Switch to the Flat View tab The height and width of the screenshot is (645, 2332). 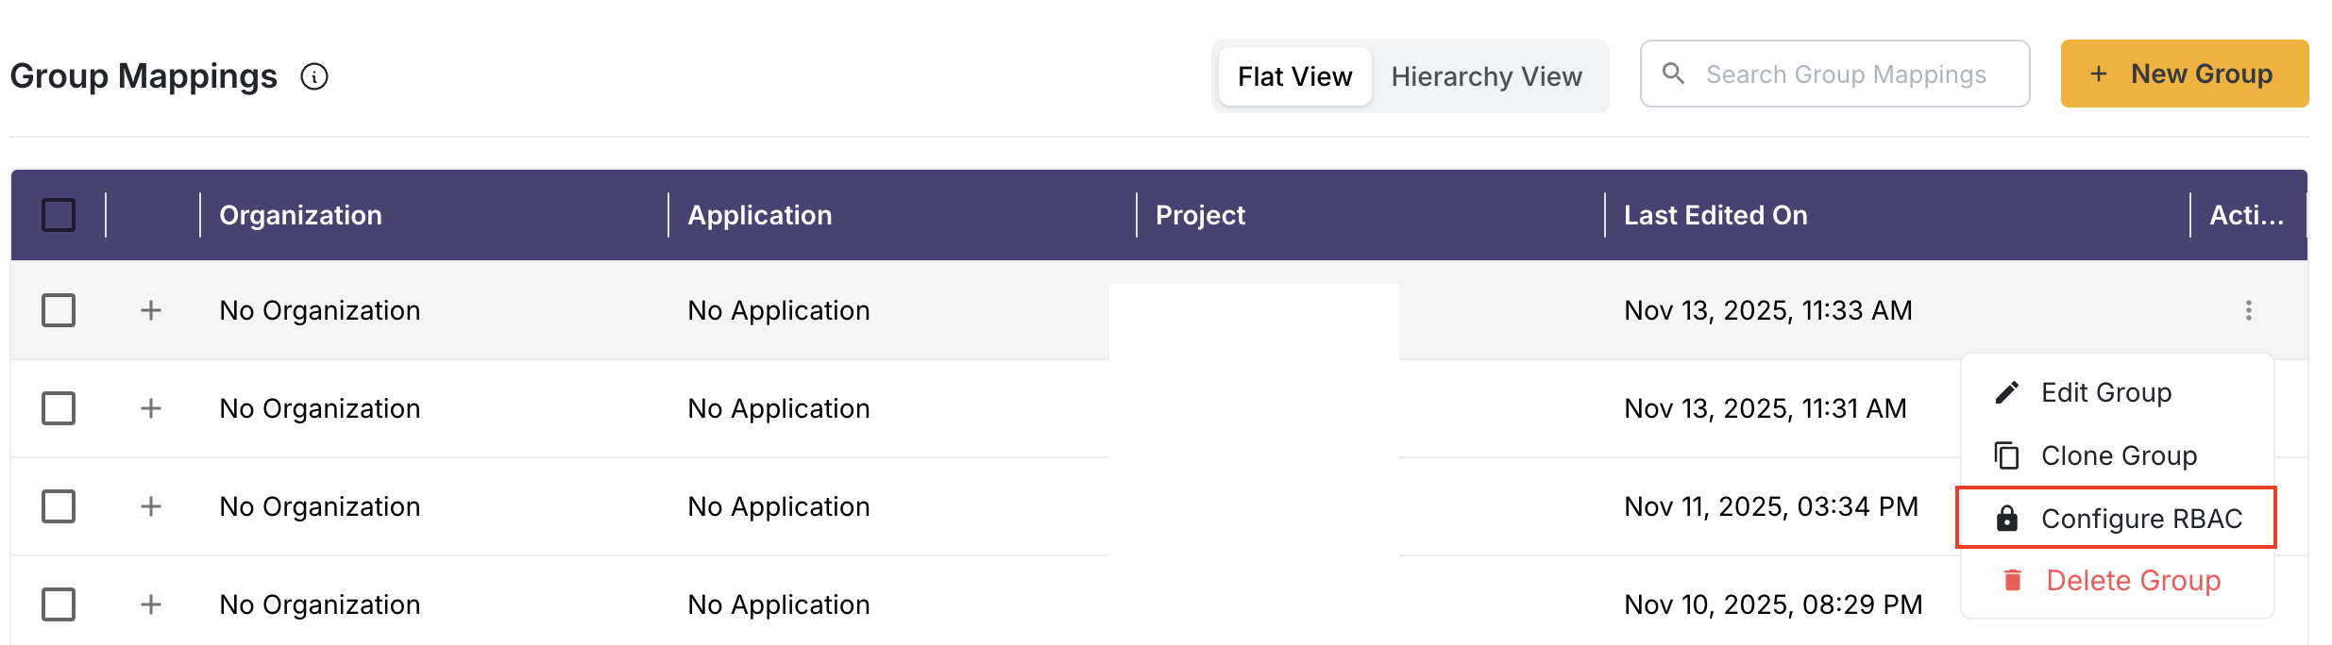[x=1294, y=76]
